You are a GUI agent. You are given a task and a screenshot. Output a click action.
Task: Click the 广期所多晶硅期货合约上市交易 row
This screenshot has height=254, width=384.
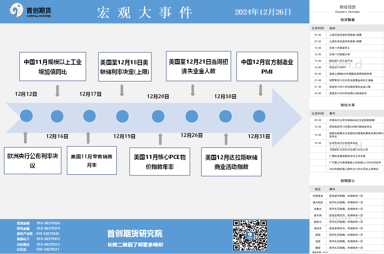point(347,156)
